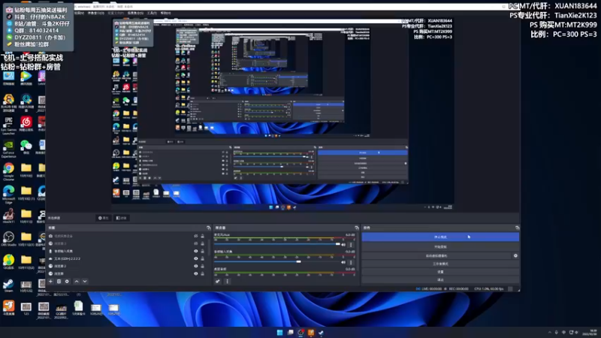The height and width of the screenshot is (338, 601).
Task: Move selected source down with arrow icon
Action: click(x=85, y=281)
